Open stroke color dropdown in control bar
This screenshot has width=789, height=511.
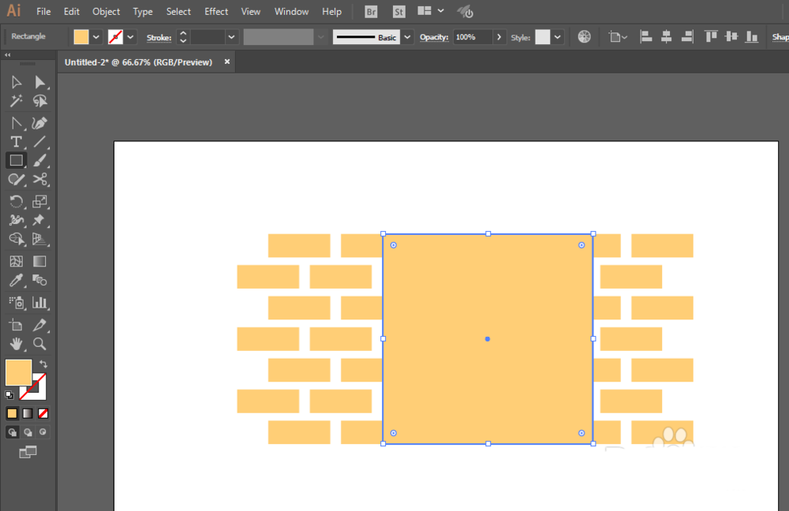(x=130, y=37)
